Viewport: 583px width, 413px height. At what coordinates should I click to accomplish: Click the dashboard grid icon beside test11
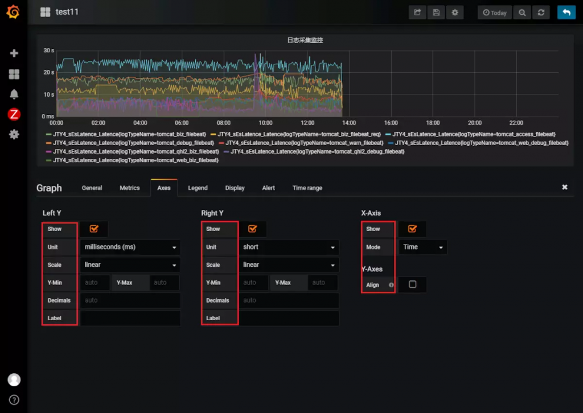click(x=46, y=12)
